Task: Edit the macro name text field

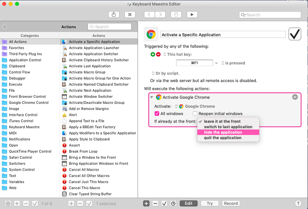Action: coord(223,35)
